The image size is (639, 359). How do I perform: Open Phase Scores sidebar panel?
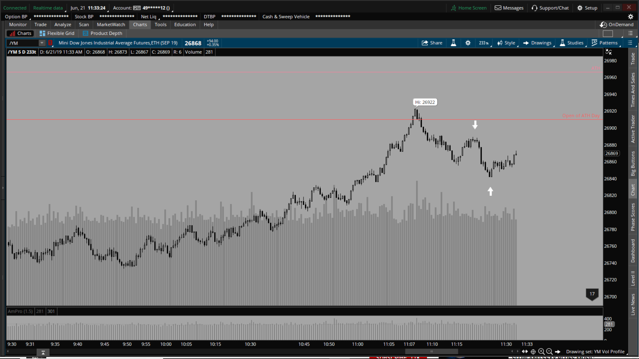point(633,217)
